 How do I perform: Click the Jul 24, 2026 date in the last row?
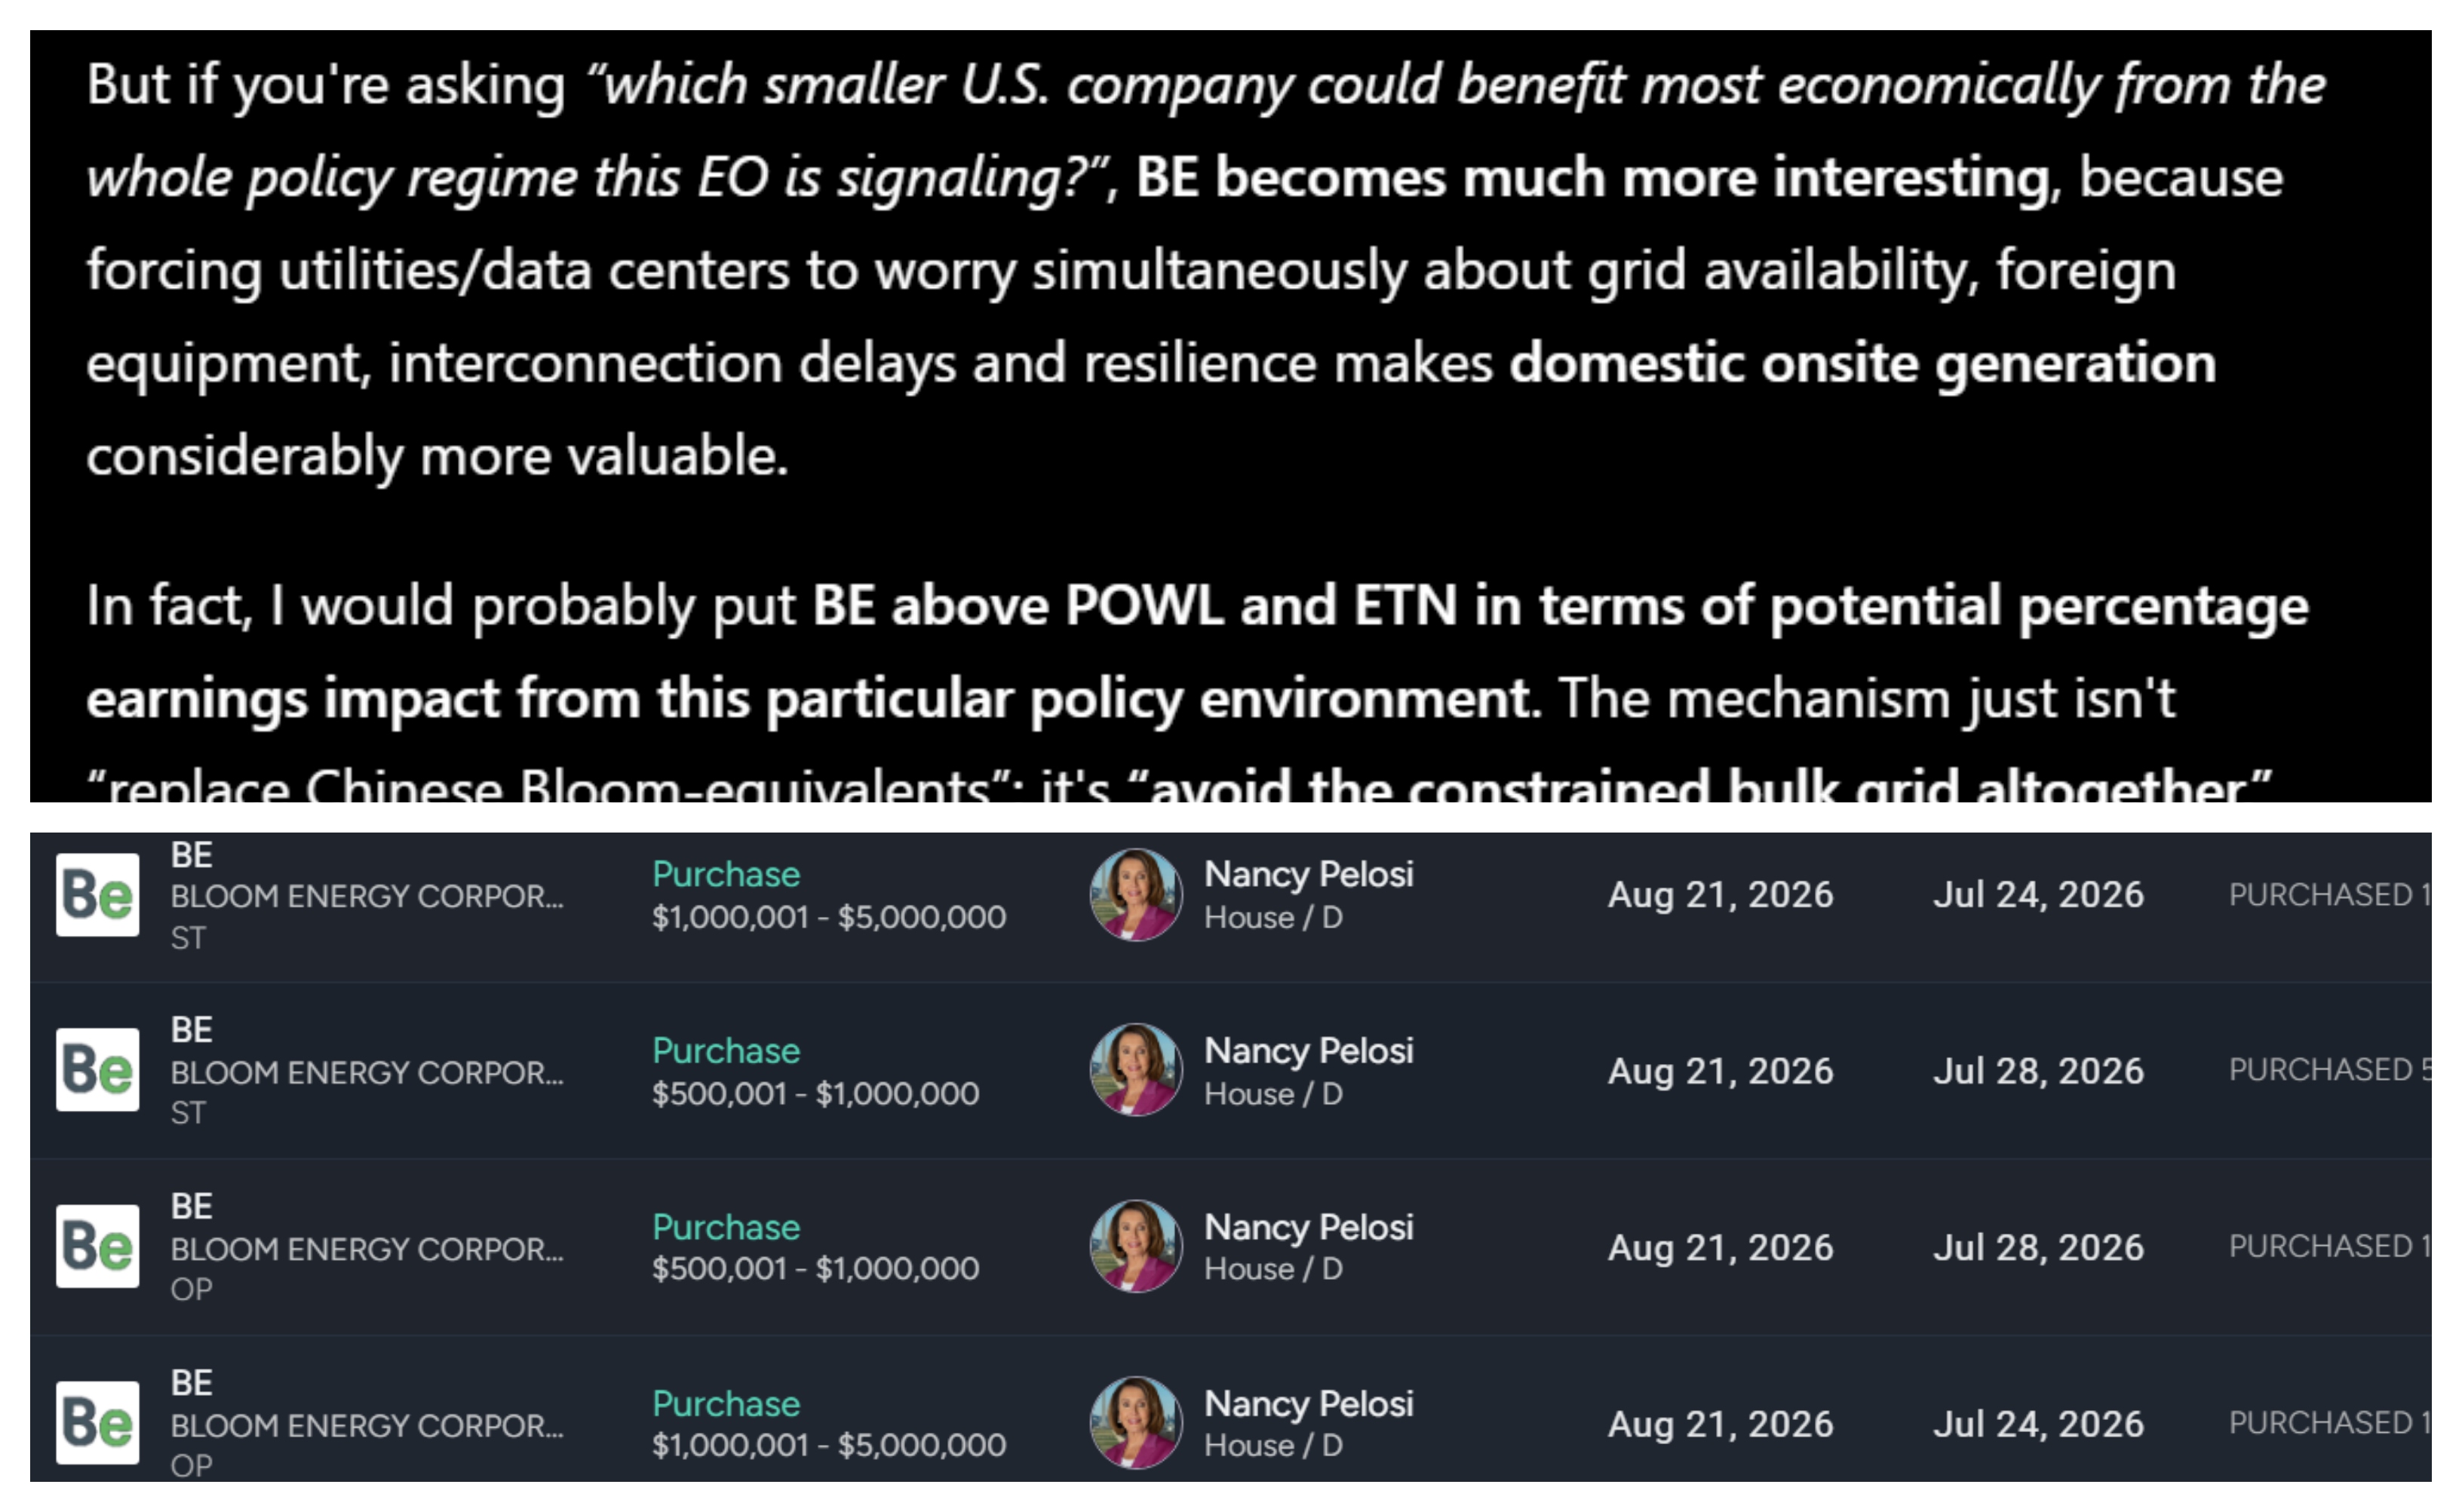pyautogui.click(x=2038, y=1424)
